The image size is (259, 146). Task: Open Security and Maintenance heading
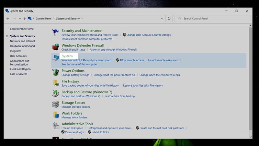click(x=82, y=31)
